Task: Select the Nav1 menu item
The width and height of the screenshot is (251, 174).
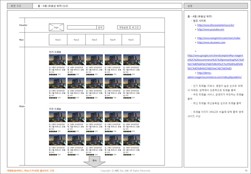Action: (x=58, y=40)
